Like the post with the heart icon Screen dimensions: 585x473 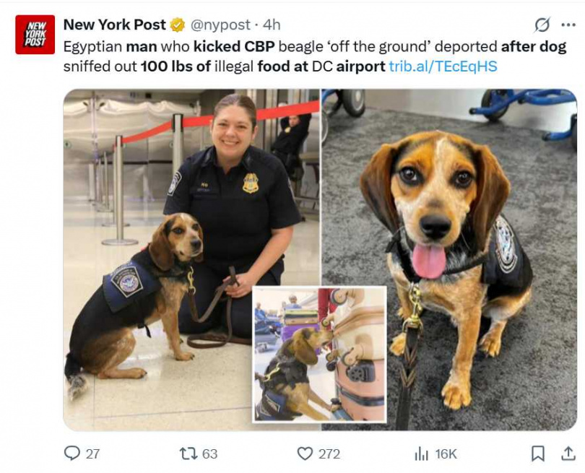point(305,454)
